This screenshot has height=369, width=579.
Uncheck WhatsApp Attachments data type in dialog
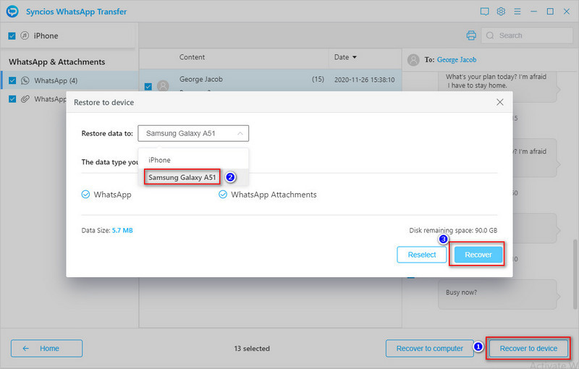click(x=223, y=195)
